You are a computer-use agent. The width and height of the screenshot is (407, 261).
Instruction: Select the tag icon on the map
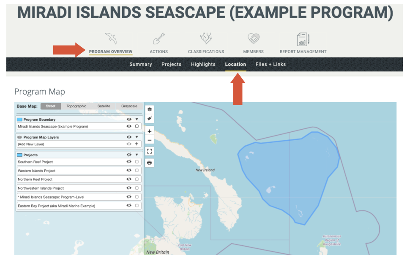point(149,119)
